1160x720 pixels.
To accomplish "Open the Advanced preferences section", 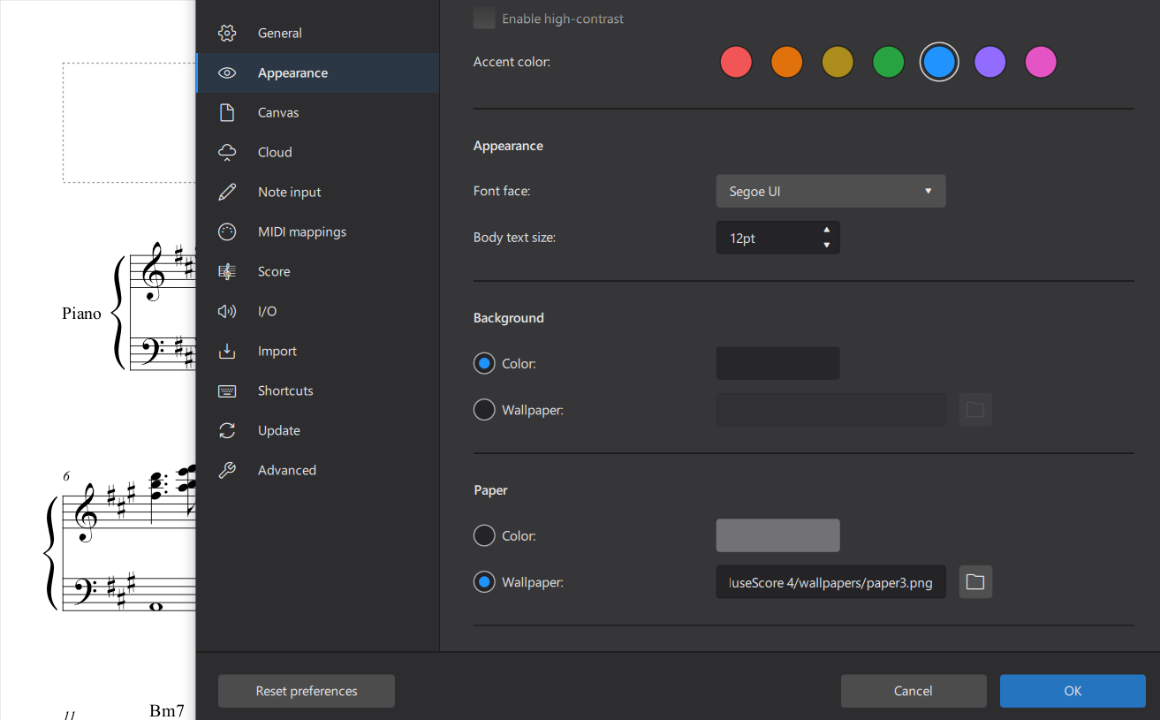I will 286,469.
